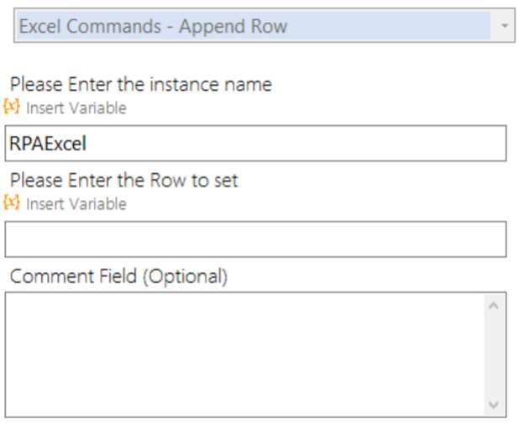Click the comment box scroll up arrow
This screenshot has height=425, width=519.
tap(493, 306)
